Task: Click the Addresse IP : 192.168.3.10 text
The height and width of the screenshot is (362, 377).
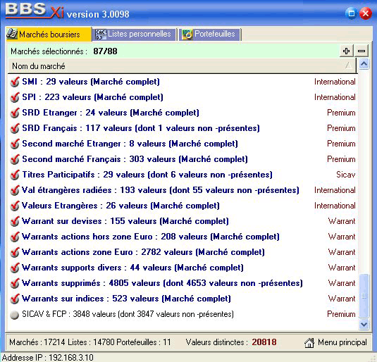Action: tap(48, 358)
